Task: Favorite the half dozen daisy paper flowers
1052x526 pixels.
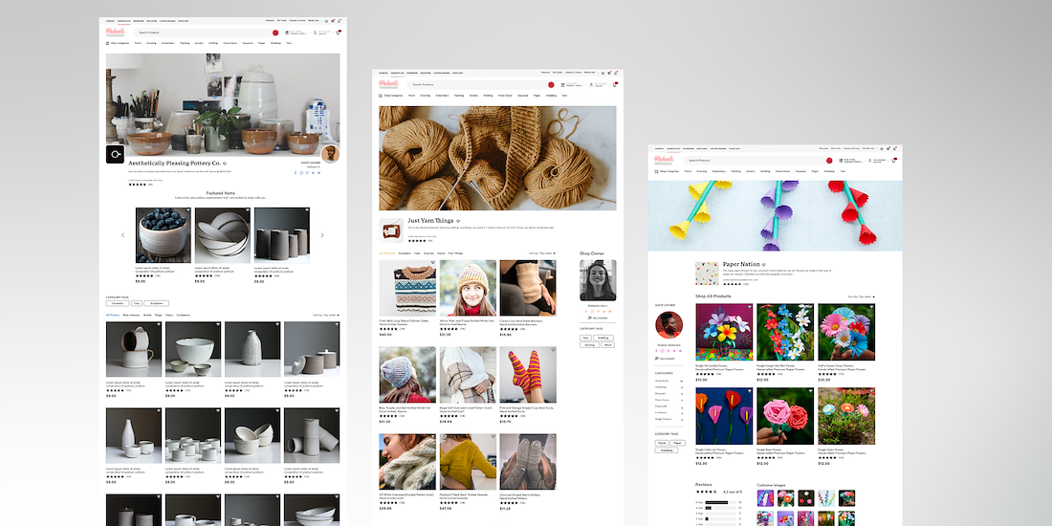Action: (x=871, y=307)
